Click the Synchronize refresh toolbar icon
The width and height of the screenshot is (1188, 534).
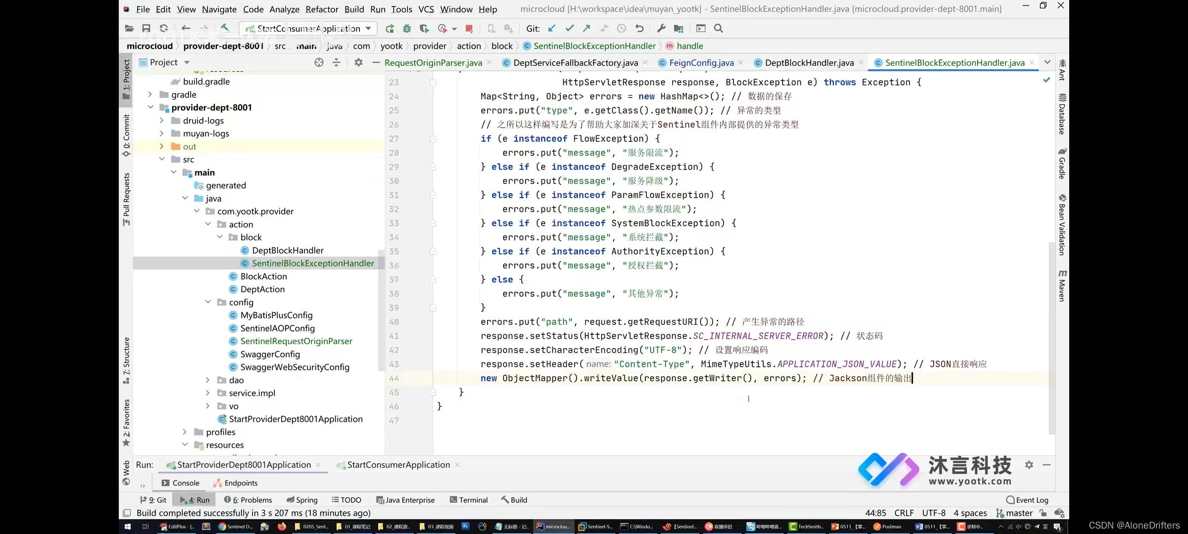(164, 29)
